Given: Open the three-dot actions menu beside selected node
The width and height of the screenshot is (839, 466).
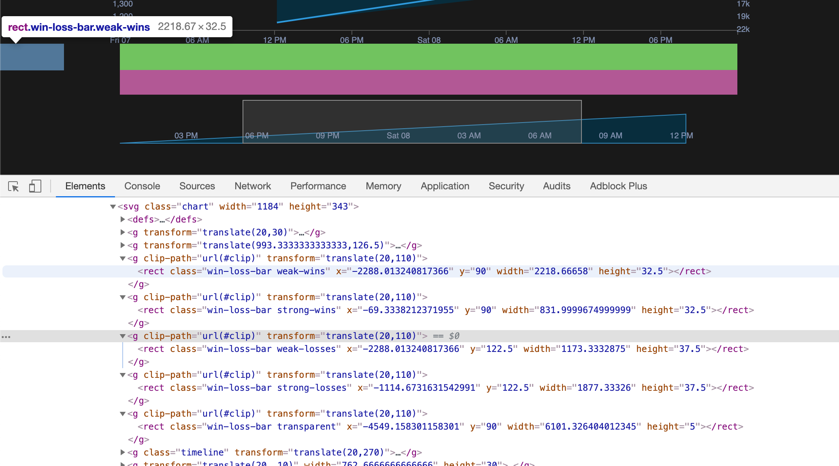Looking at the screenshot, I should [6, 337].
